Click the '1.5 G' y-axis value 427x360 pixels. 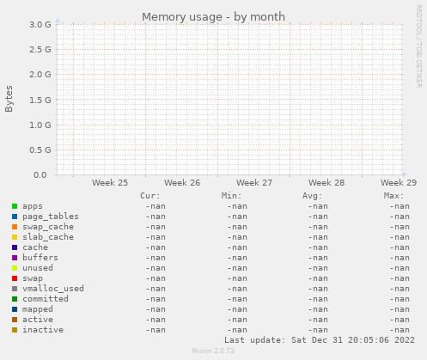tap(40, 100)
